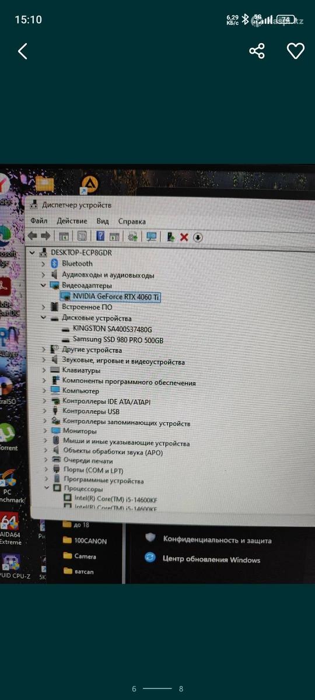This screenshot has height=700, width=315.
Task: Tap the back arrow in the phone header
Action: 22,51
